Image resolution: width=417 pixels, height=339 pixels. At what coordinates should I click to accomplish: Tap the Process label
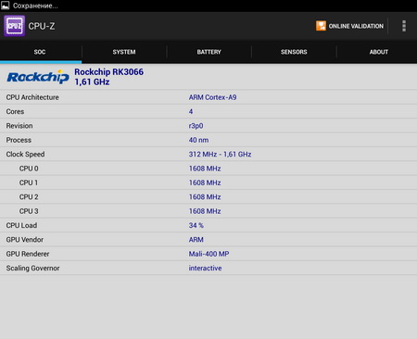point(19,140)
